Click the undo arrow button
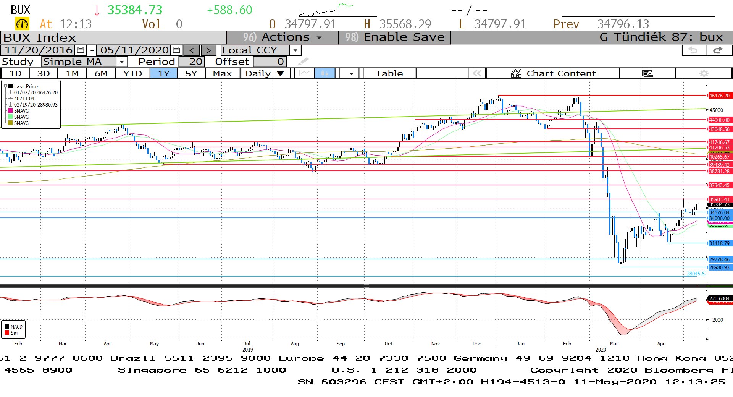 coord(693,50)
